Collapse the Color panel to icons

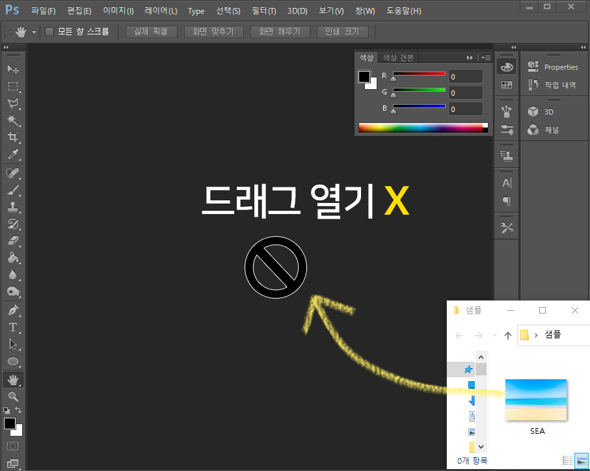pos(470,57)
